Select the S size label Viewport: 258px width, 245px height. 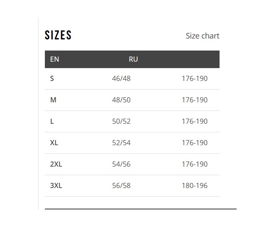click(52, 78)
